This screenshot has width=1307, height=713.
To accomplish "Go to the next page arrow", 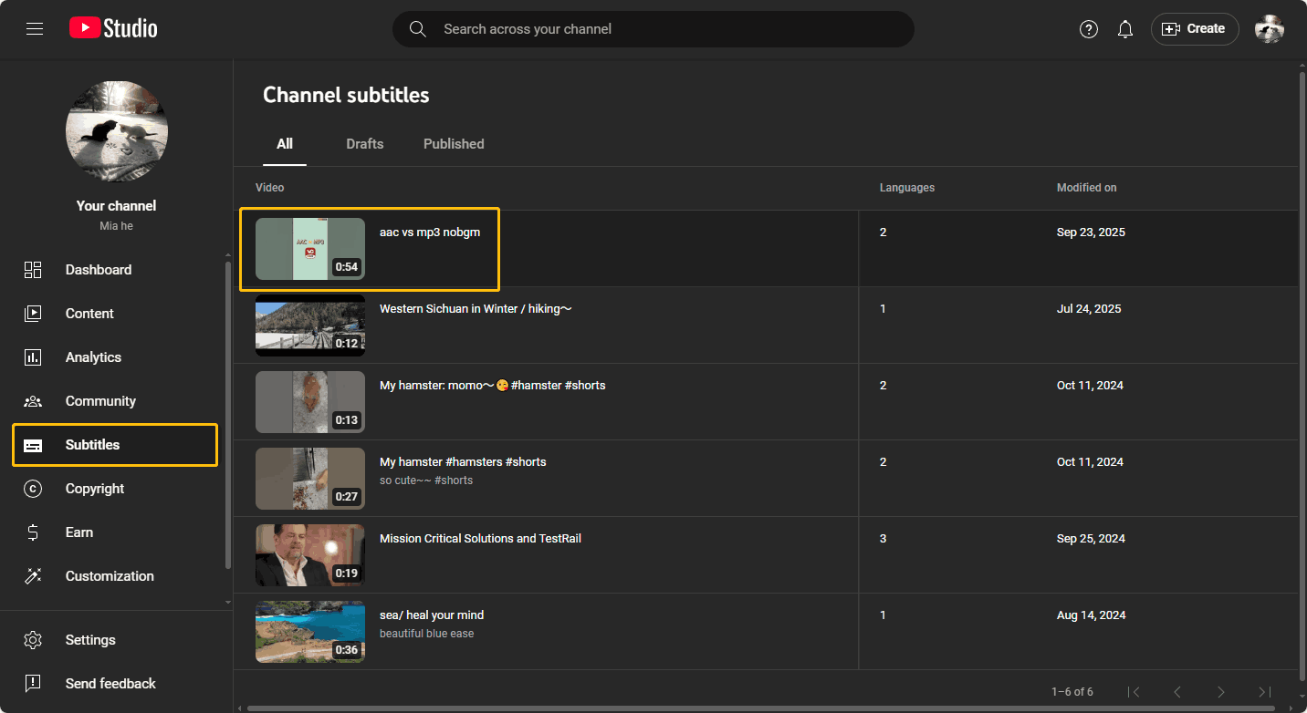I will (x=1220, y=692).
